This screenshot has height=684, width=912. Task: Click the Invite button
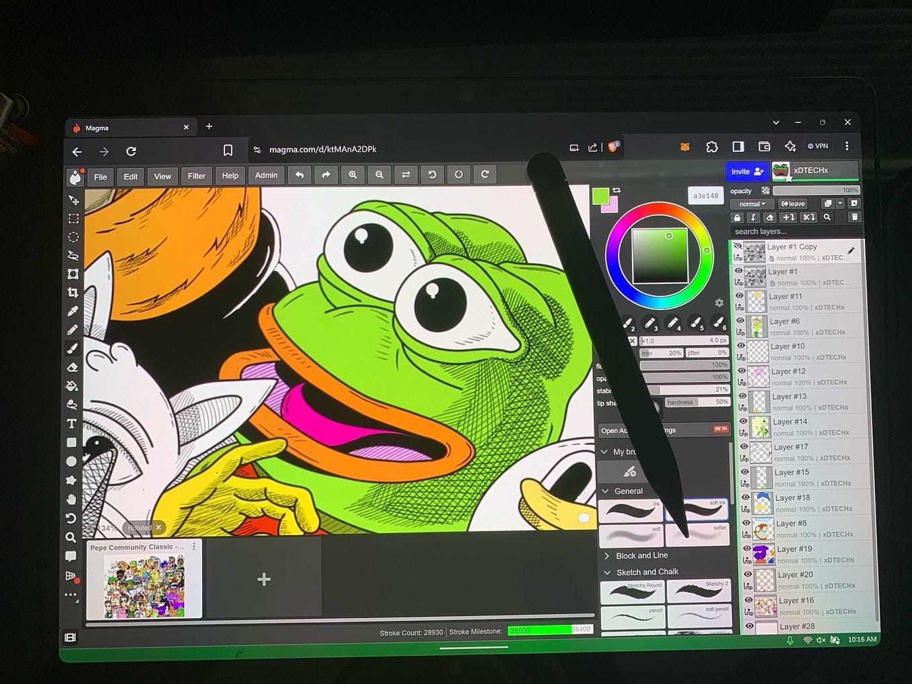(746, 171)
